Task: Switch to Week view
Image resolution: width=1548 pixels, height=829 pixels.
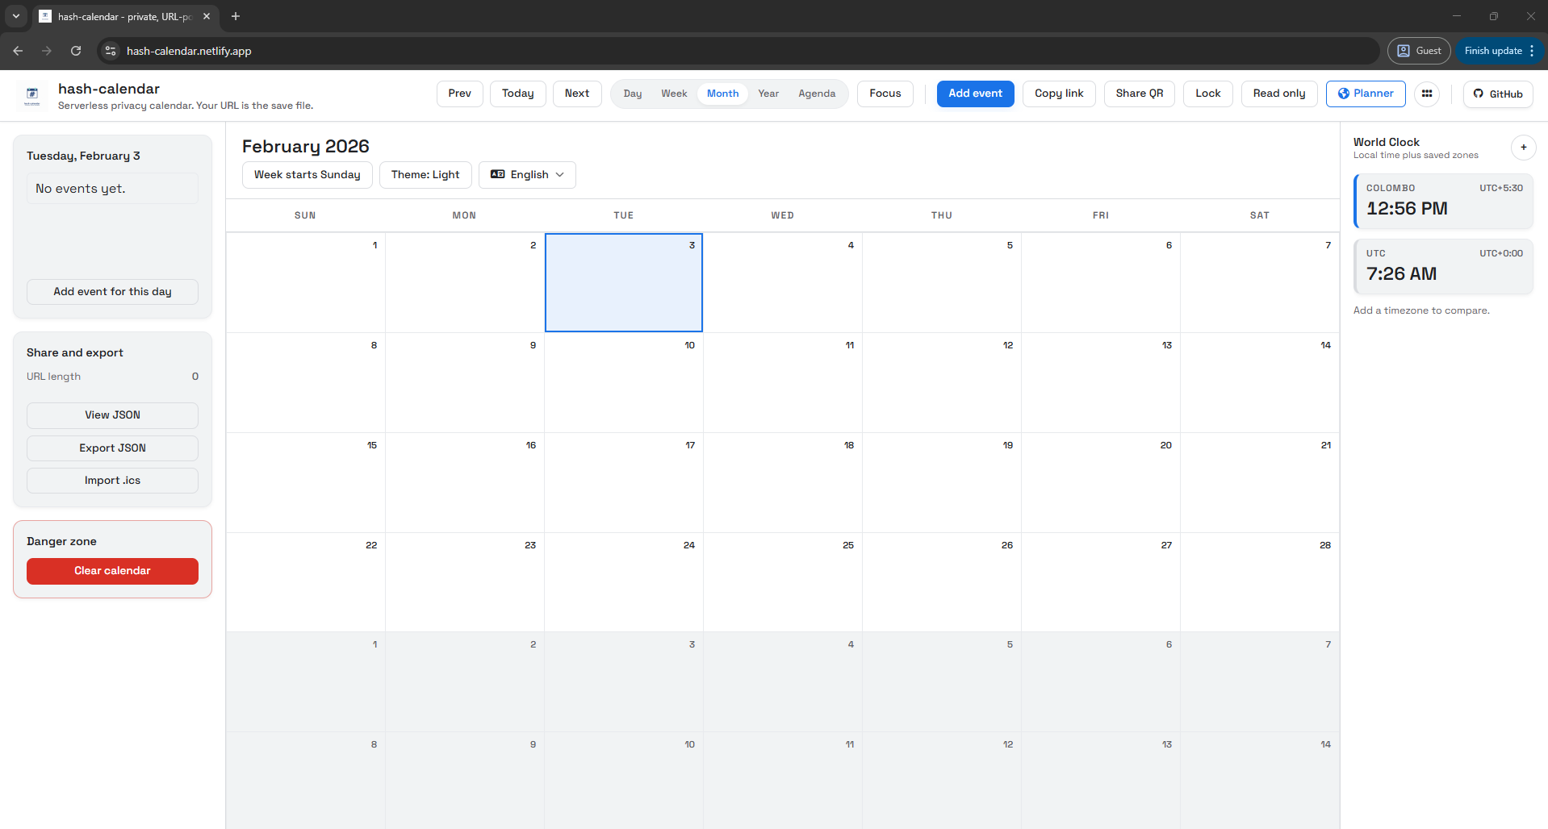Action: tap(673, 94)
